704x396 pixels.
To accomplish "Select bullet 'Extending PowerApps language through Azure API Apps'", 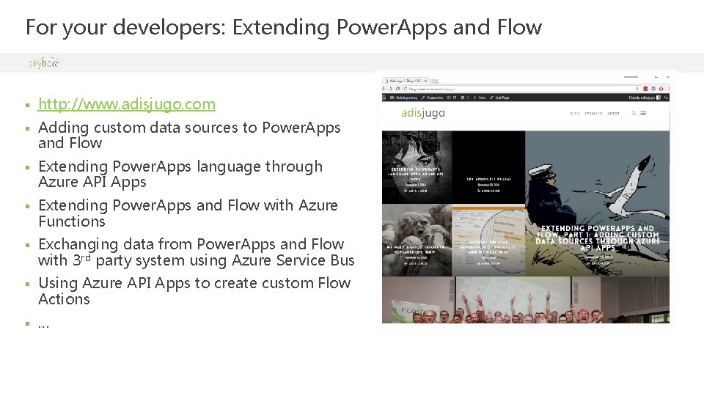I will [x=180, y=175].
